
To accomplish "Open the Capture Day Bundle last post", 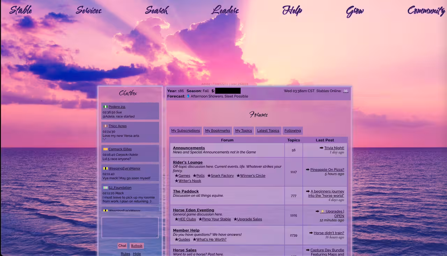I will pos(327,252).
